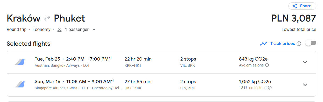Screen dimensions: 323x102
Task: Open the 1 passenger dropdown arrow
Action: (94, 30)
